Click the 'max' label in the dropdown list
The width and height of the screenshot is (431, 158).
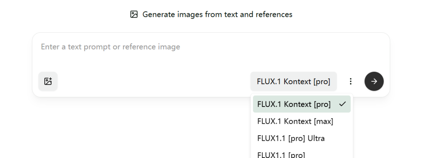[324, 121]
